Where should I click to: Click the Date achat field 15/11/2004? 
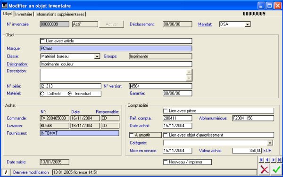177,126
